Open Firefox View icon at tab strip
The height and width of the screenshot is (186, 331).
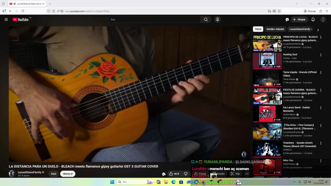pyautogui.click(x=3, y=4)
